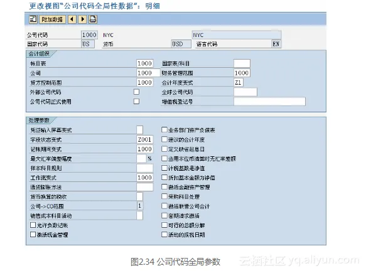Image resolution: width=366 pixels, height=273 pixels.
Task: Check 计税基数是净值 option
Action: pyautogui.click(x=164, y=168)
